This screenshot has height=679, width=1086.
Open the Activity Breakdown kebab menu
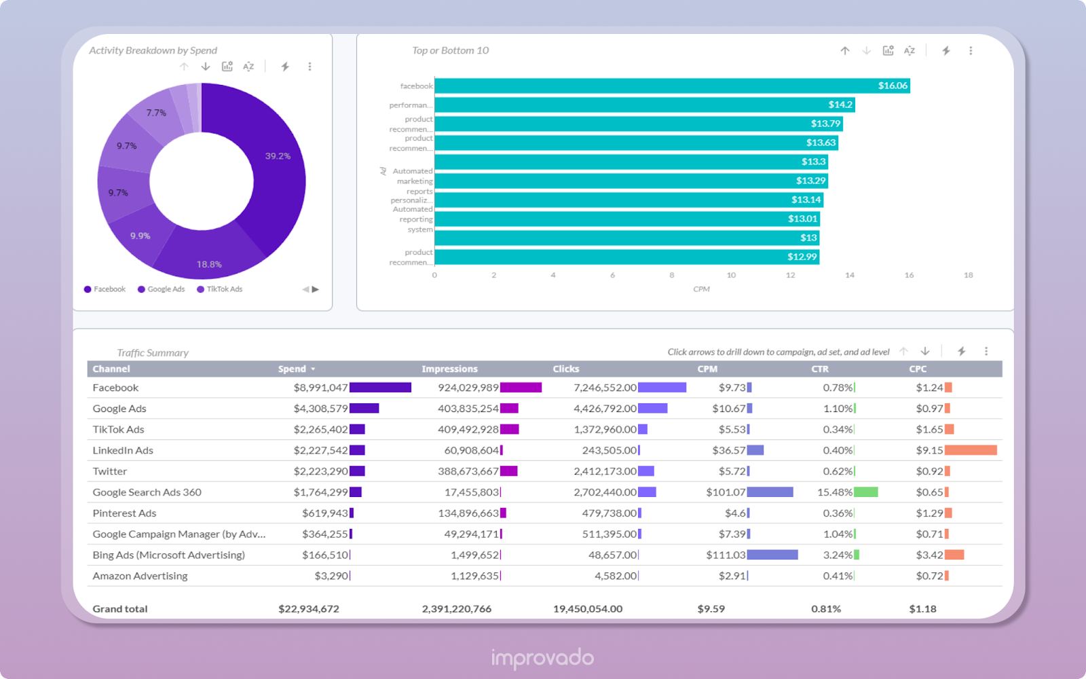pyautogui.click(x=310, y=66)
